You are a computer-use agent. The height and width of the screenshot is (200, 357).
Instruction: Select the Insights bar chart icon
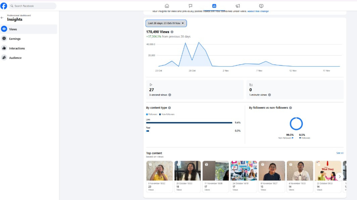214,6
